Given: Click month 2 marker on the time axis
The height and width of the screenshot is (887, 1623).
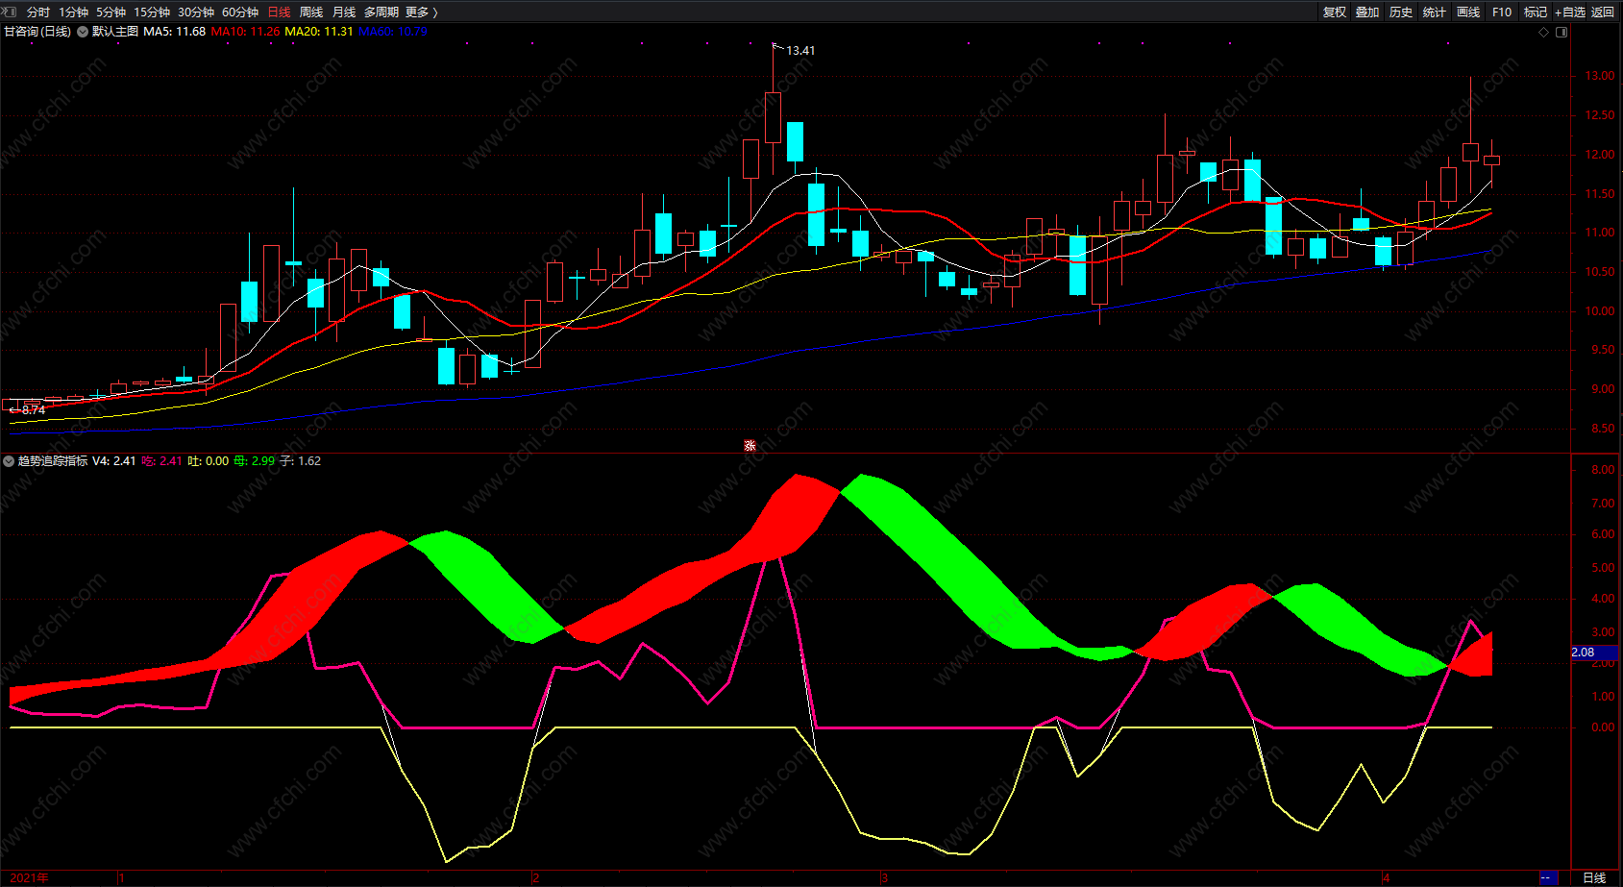Looking at the screenshot, I should pyautogui.click(x=536, y=878).
